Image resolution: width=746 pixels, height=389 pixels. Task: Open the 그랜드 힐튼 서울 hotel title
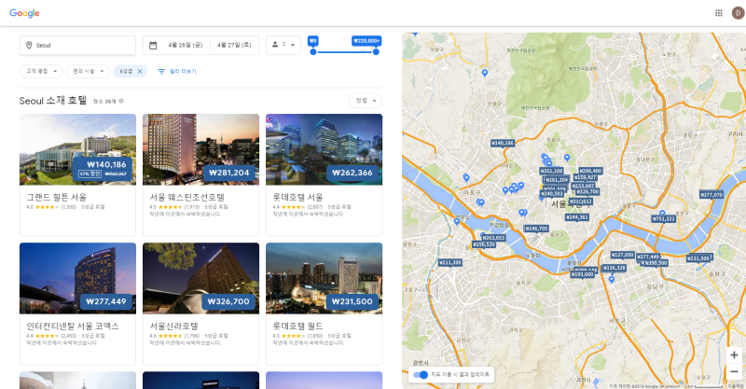pos(57,197)
